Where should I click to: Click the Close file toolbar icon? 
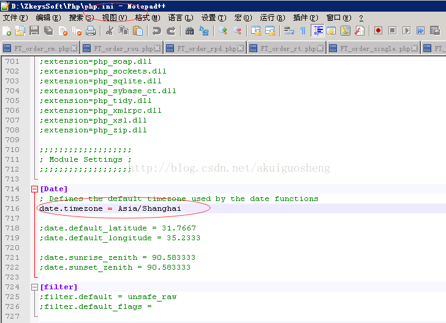coord(63,31)
